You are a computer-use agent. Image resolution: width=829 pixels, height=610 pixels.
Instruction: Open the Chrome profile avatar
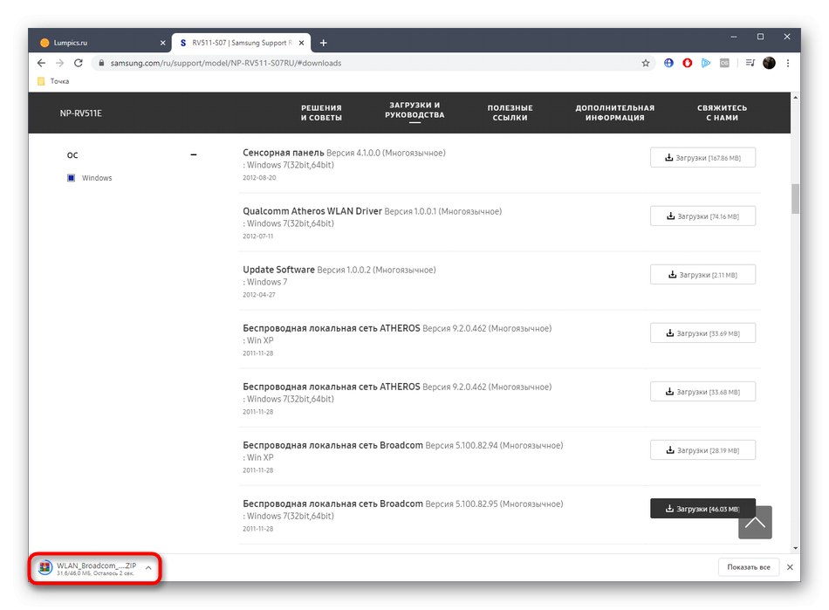[x=770, y=63]
